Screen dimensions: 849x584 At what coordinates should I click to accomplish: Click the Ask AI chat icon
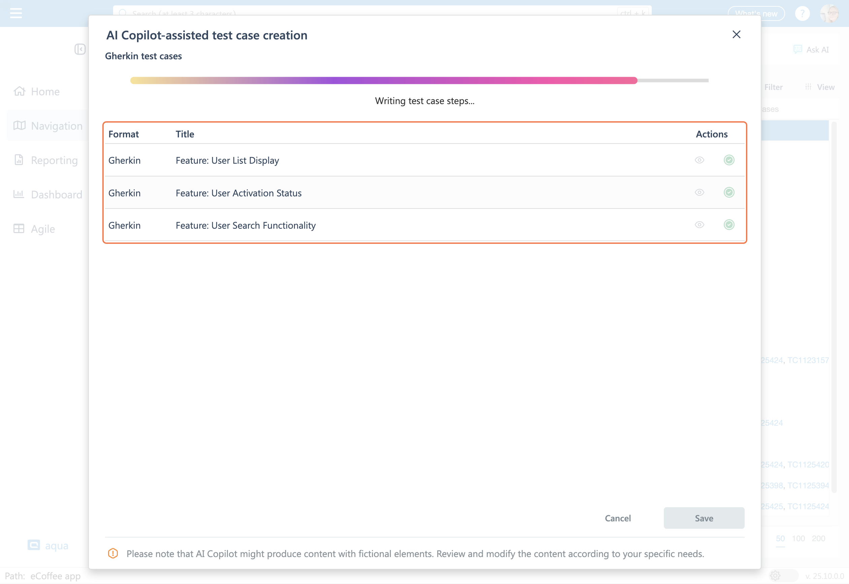[797, 50]
